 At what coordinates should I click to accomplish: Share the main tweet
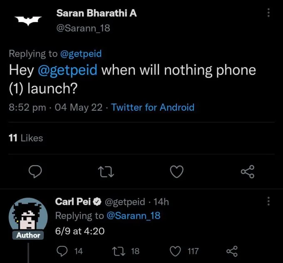pyautogui.click(x=247, y=171)
